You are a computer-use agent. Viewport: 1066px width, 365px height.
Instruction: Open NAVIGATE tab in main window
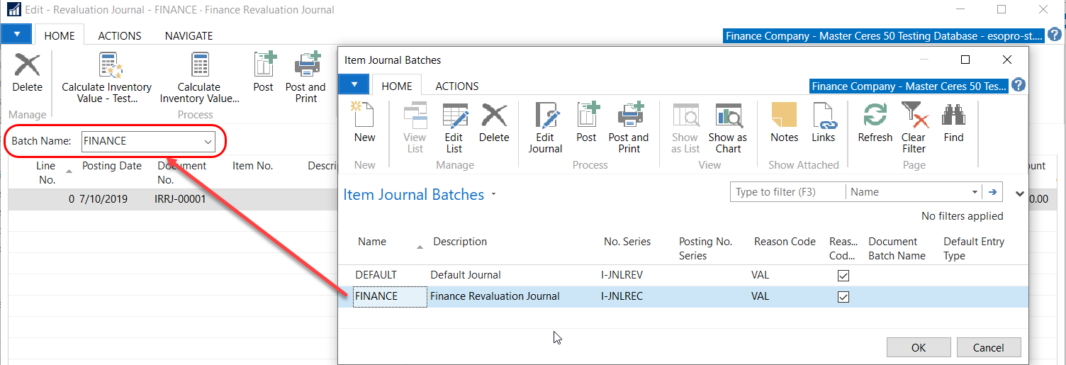(189, 35)
